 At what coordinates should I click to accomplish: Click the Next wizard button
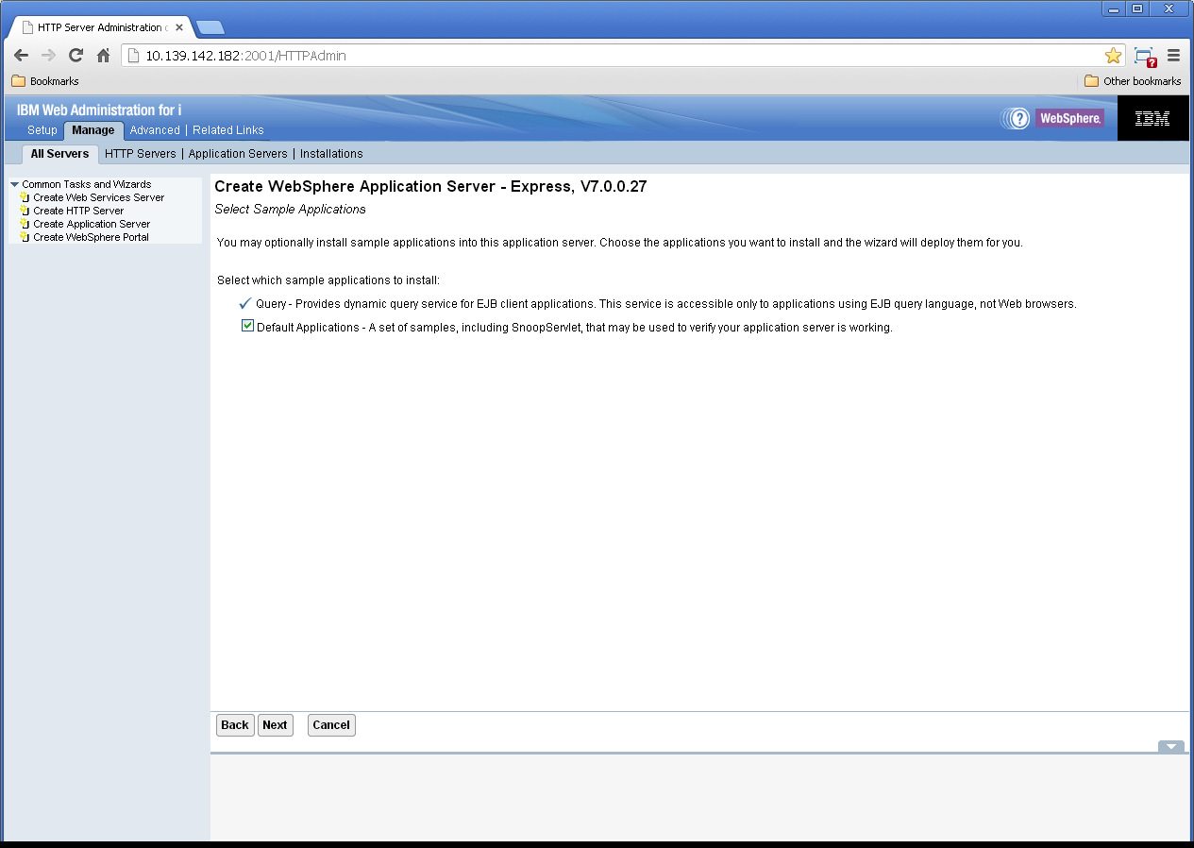coord(275,725)
